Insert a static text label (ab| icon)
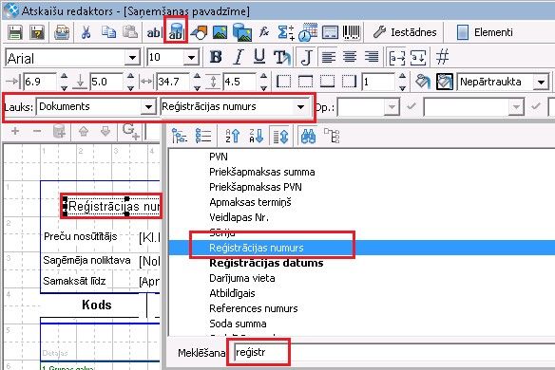This screenshot has width=555, height=370. (154, 33)
